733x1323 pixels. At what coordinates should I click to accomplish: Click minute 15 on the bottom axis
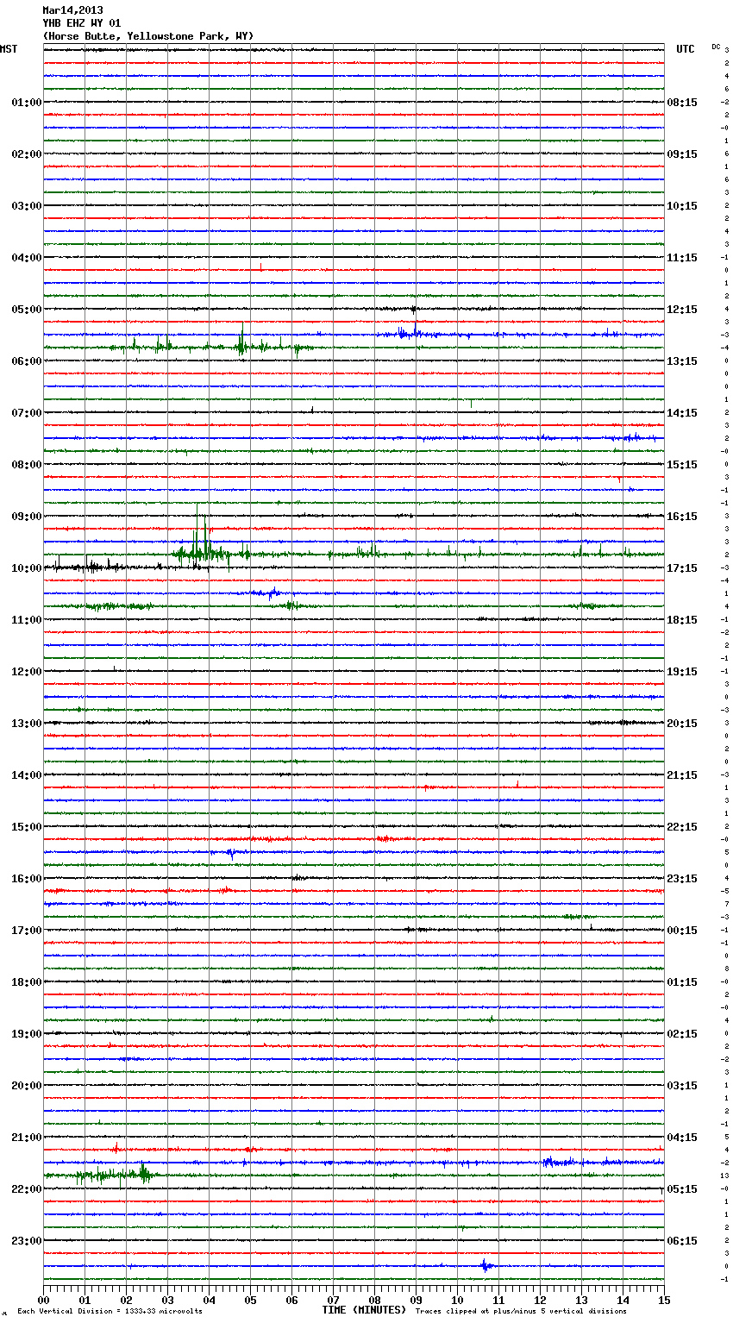coord(663,1300)
